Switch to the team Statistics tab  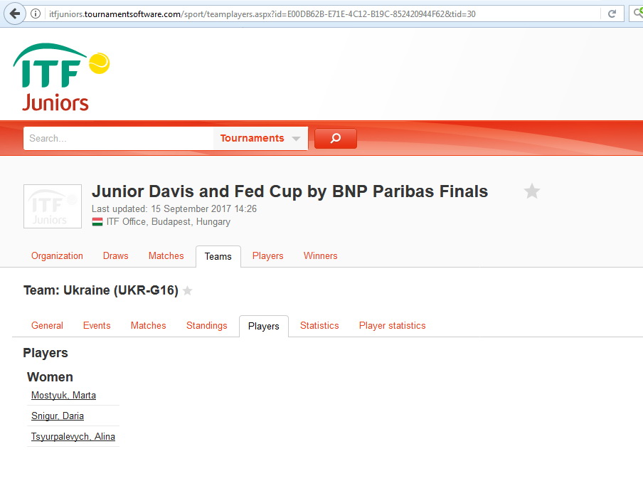coord(319,326)
